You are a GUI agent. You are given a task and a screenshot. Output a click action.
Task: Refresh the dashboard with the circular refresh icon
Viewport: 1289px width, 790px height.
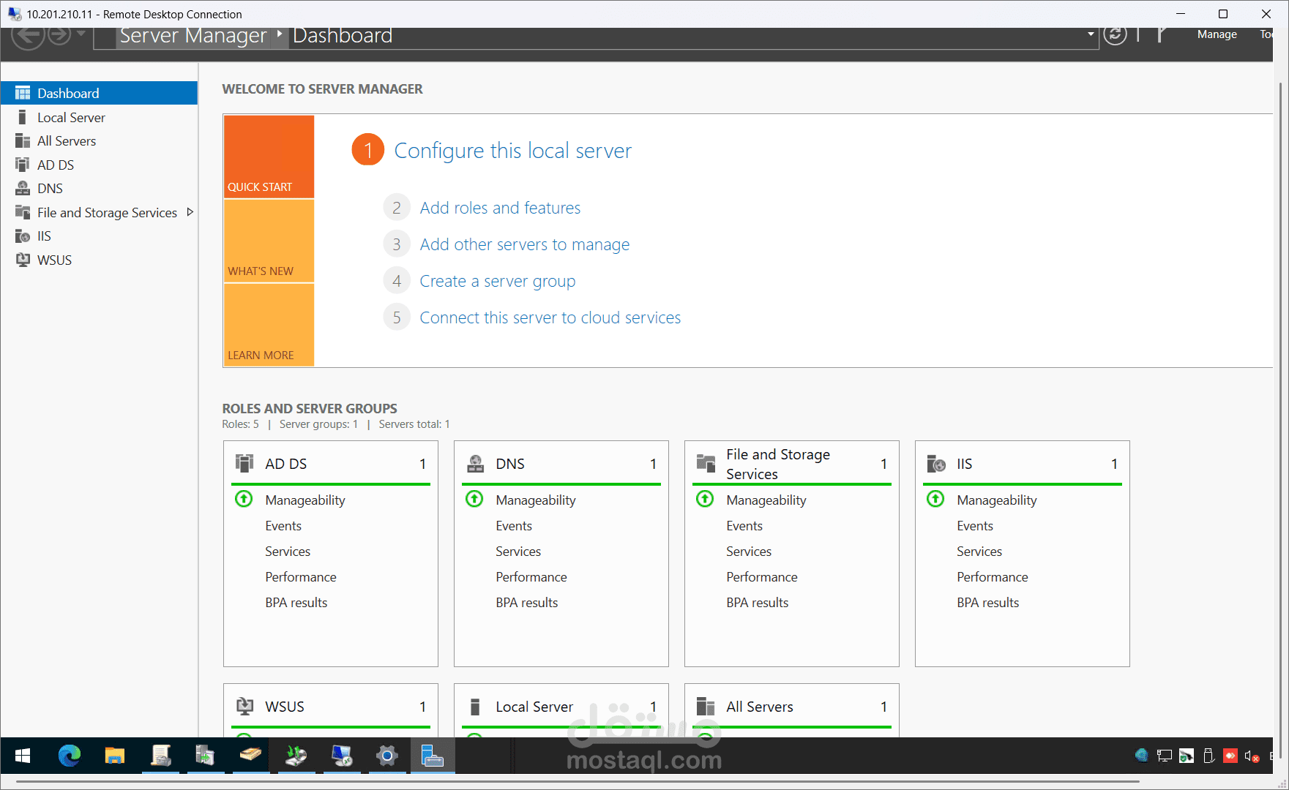pos(1115,34)
